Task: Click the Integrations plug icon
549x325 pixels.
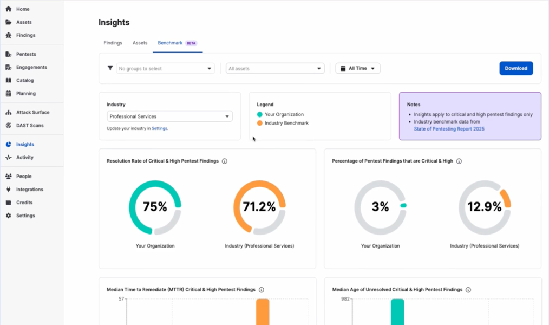Action: click(9, 190)
